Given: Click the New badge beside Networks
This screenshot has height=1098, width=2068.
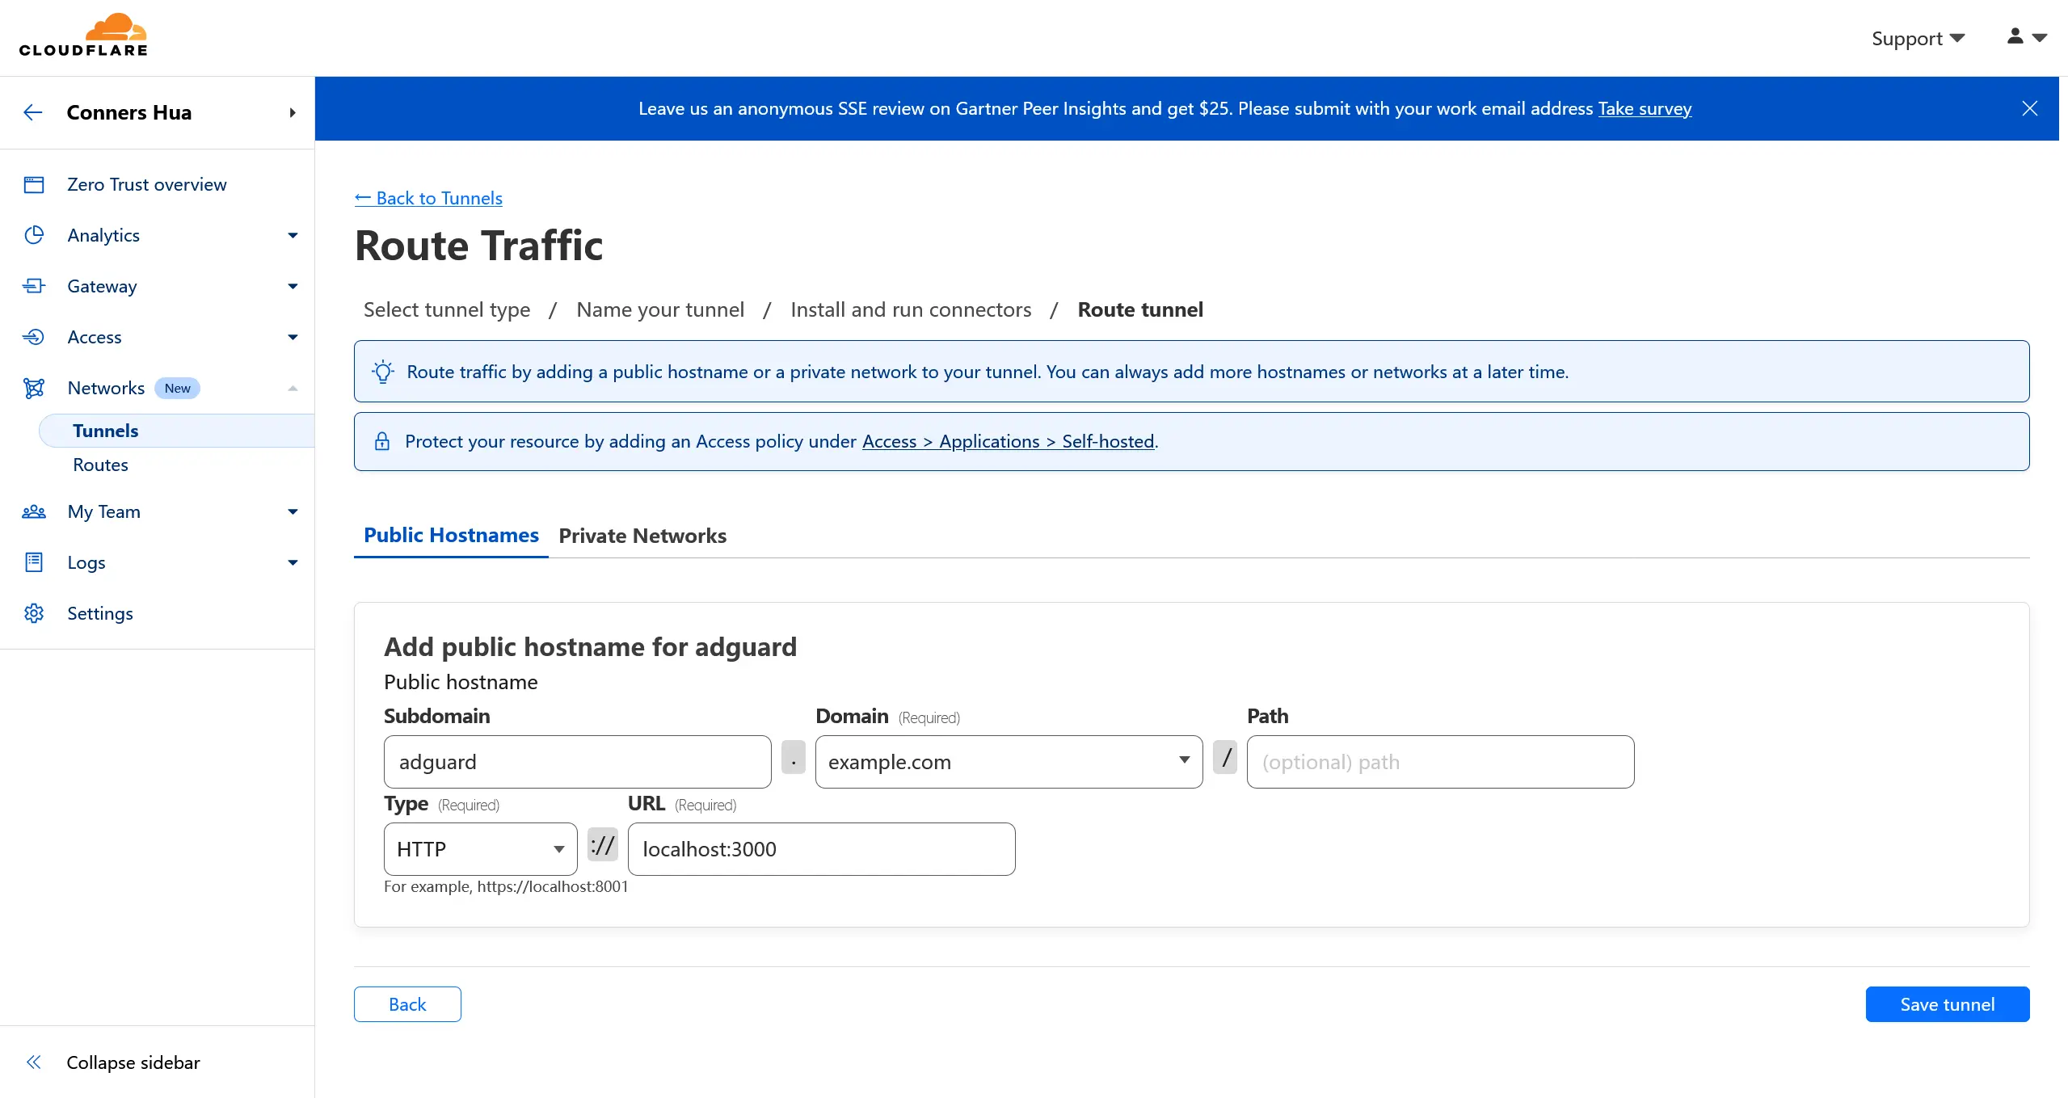Looking at the screenshot, I should (177, 388).
